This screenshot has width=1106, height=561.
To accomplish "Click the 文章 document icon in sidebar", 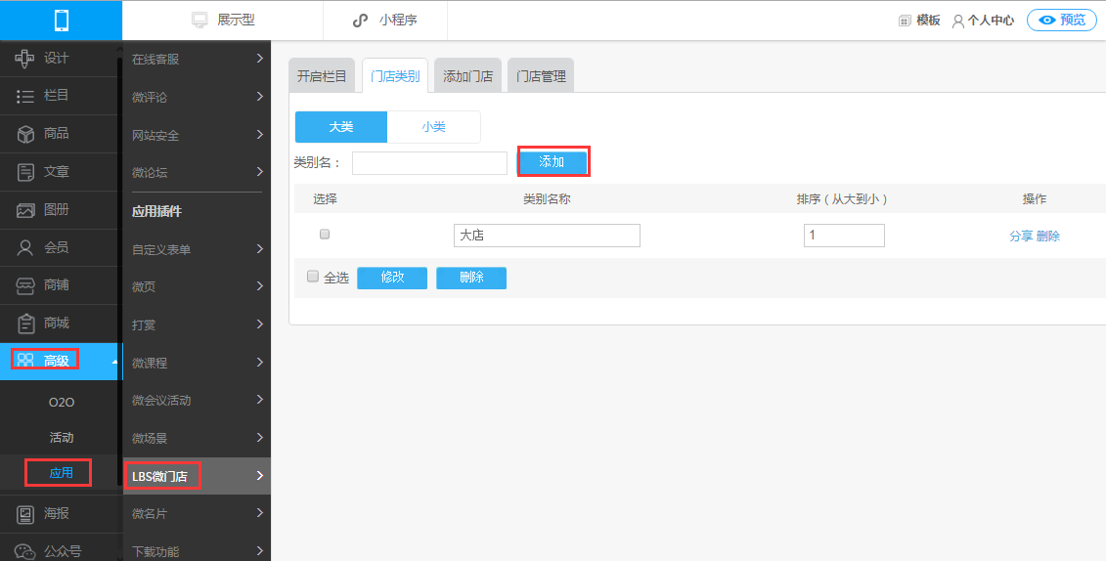I will pyautogui.click(x=25, y=172).
